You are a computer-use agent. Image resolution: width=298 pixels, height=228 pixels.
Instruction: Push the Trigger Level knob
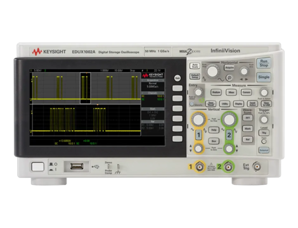click(x=264, y=120)
